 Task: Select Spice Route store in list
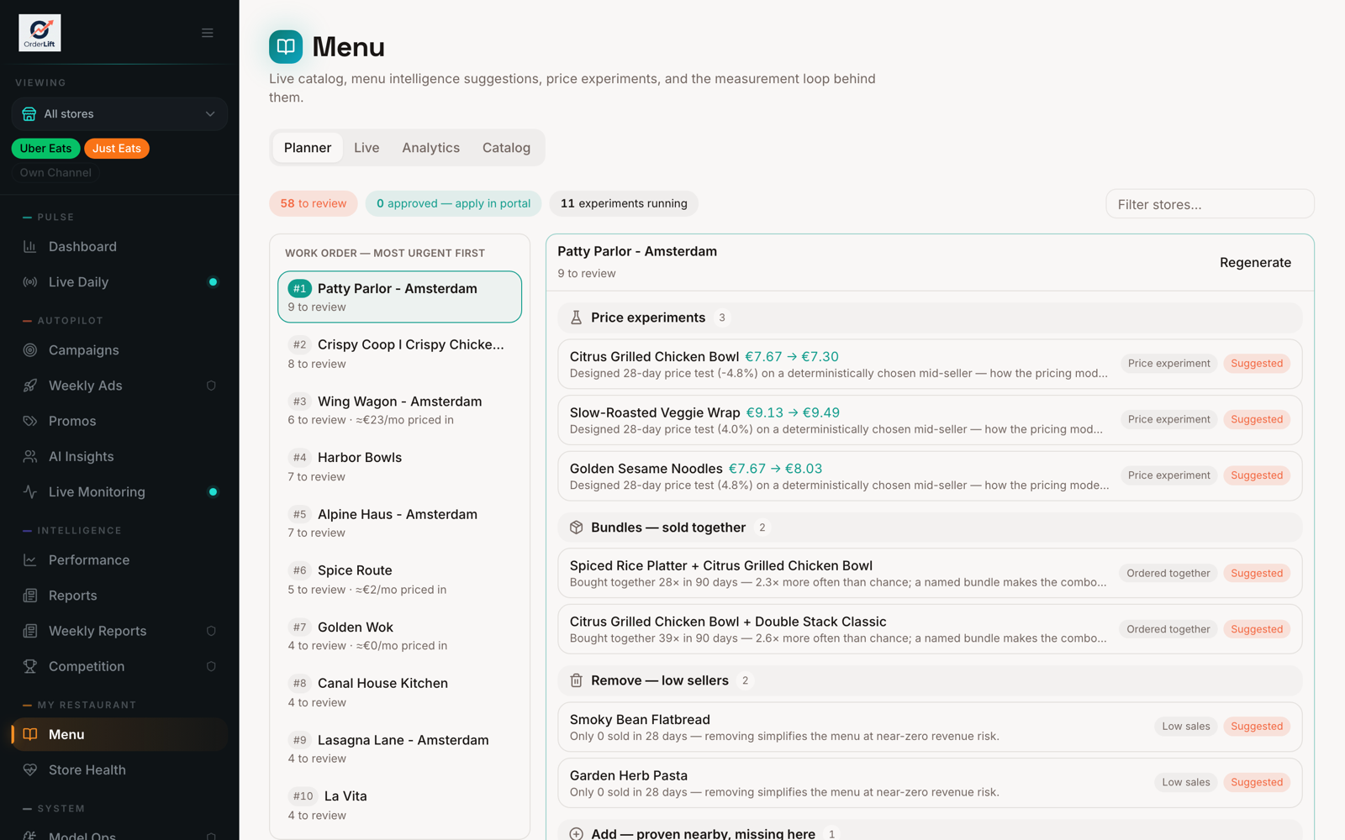[399, 580]
